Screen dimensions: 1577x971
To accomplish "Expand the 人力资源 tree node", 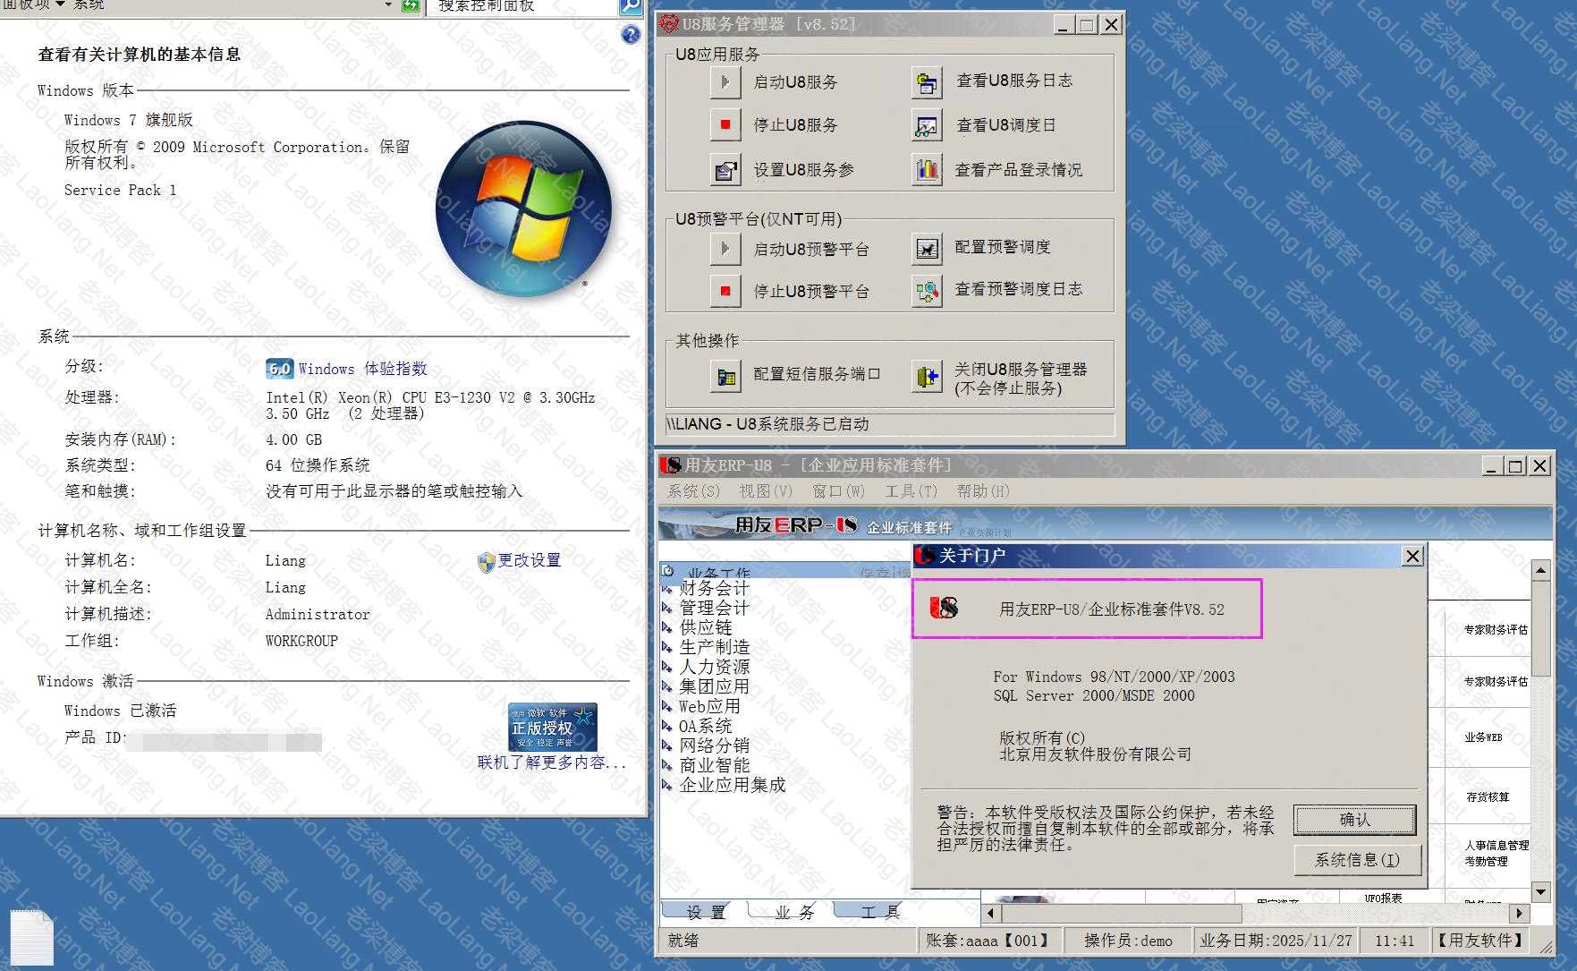I will [667, 667].
